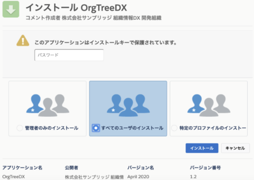
Task: Click the install key protection warning message
Action: [x=105, y=43]
